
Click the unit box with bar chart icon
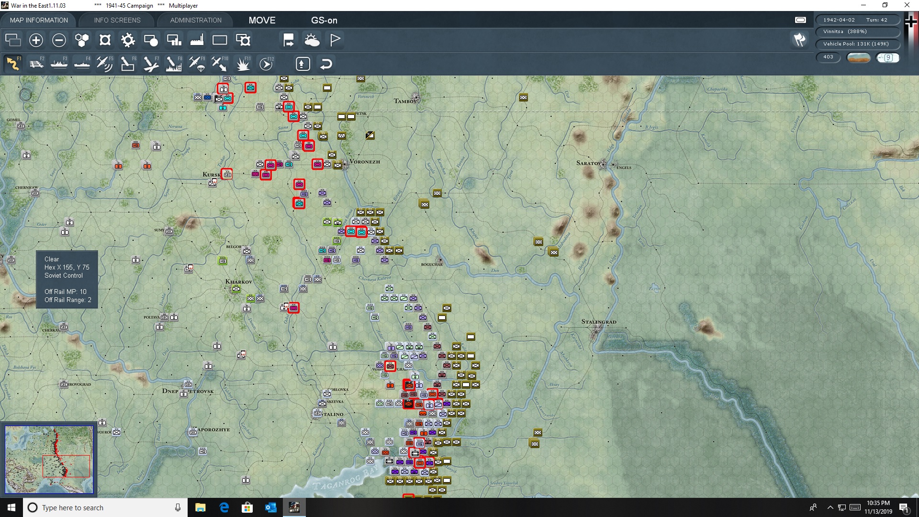[x=174, y=40]
